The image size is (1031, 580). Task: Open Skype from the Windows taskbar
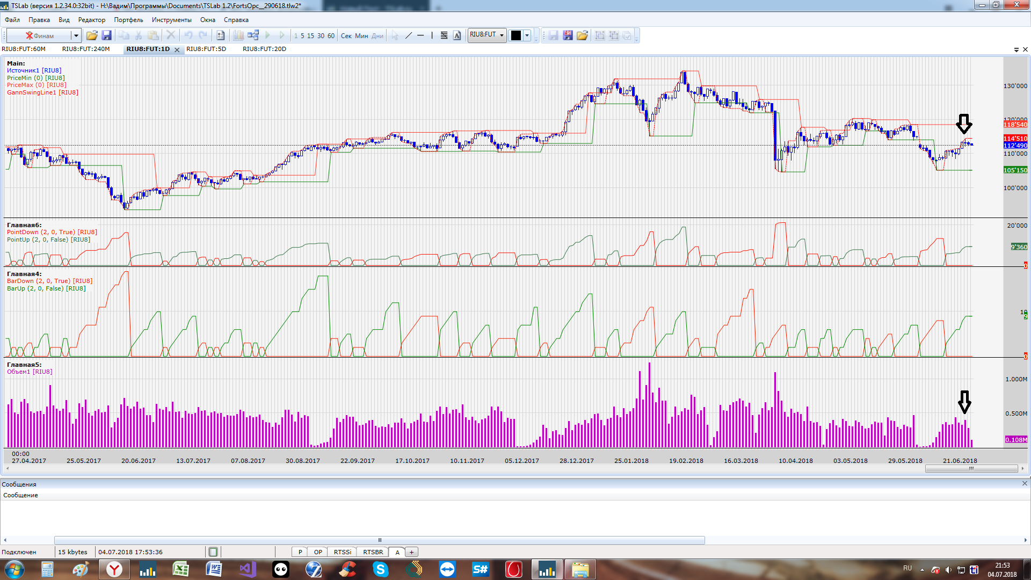(x=380, y=569)
